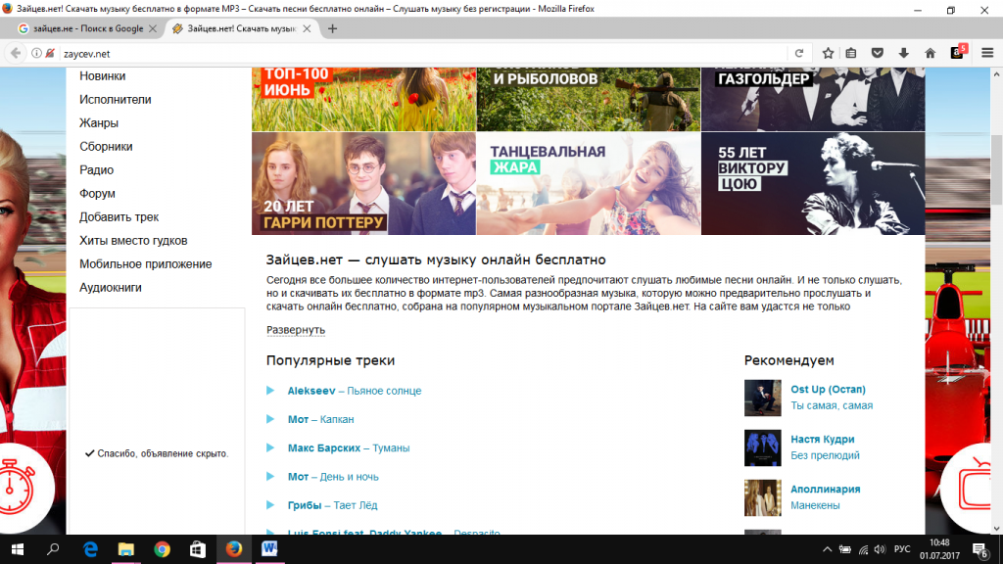1003x564 pixels.
Task: Play the Alekseev – Пьяное солнце track
Action: (270, 391)
